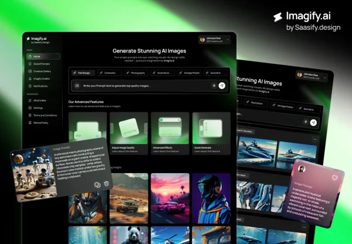Click the settings icon beside the generate button
The width and height of the screenshot is (352, 244).
coord(214,85)
